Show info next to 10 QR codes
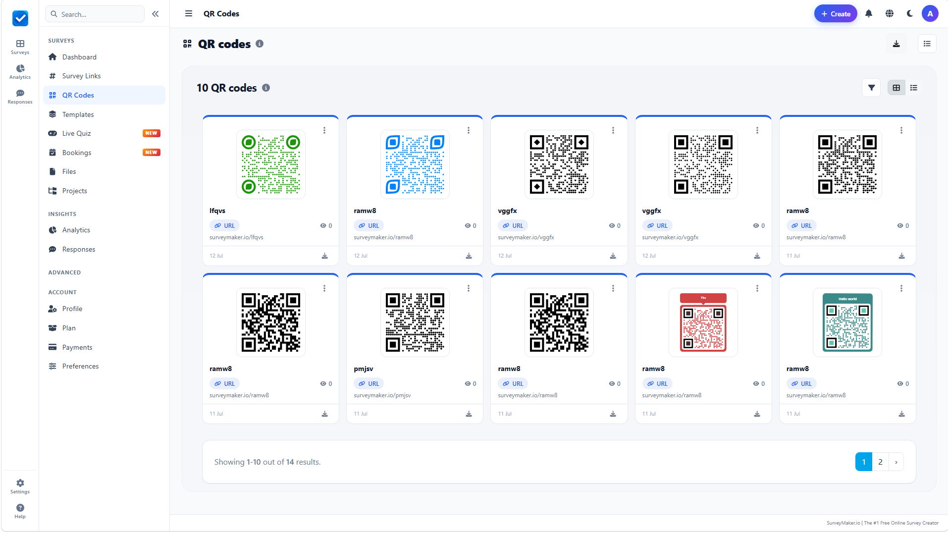The width and height of the screenshot is (948, 533). [266, 88]
